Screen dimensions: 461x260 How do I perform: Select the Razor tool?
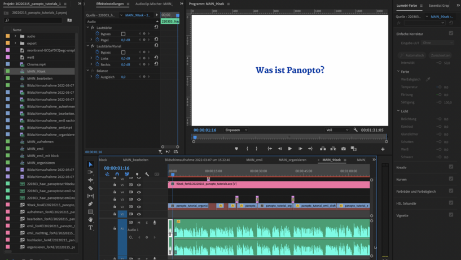tap(90, 188)
